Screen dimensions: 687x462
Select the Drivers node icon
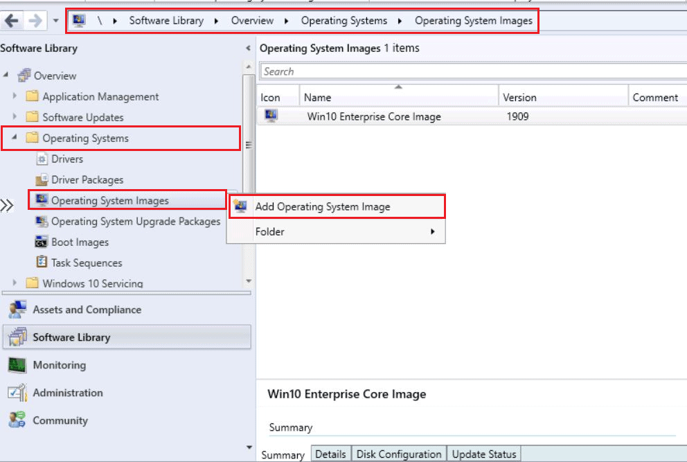coord(42,159)
